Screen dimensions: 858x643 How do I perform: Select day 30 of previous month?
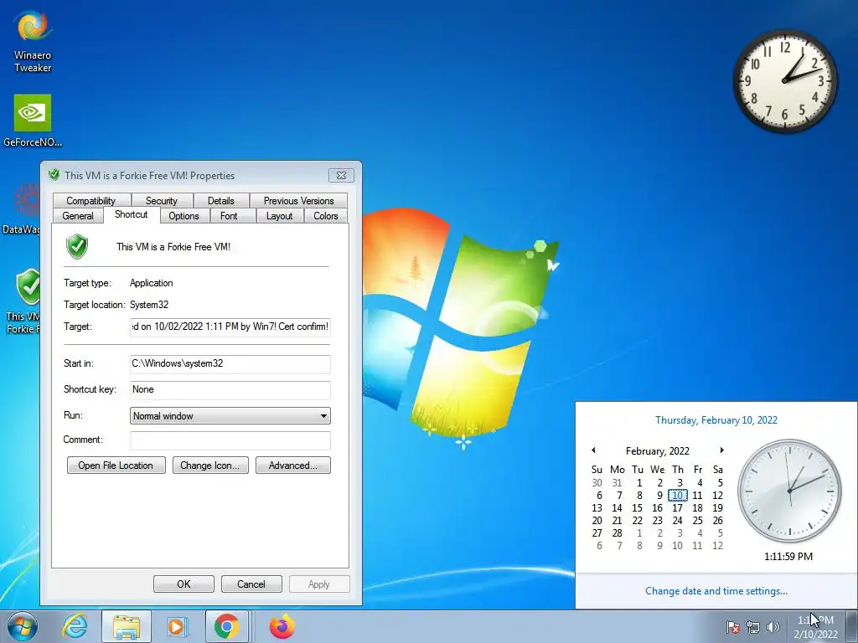tap(597, 483)
